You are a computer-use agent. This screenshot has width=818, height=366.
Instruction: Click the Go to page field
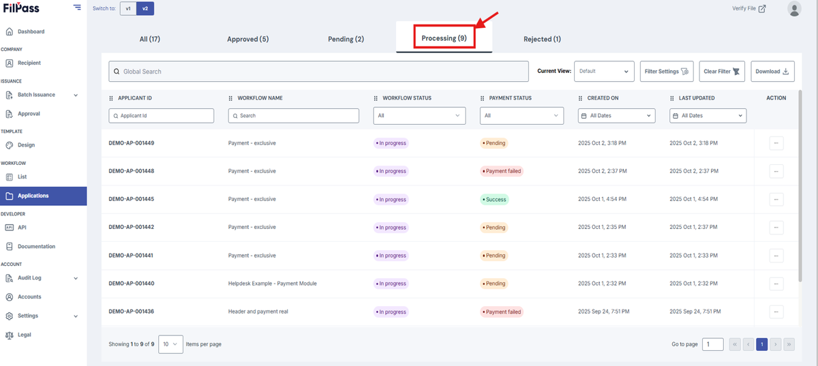(x=713, y=344)
